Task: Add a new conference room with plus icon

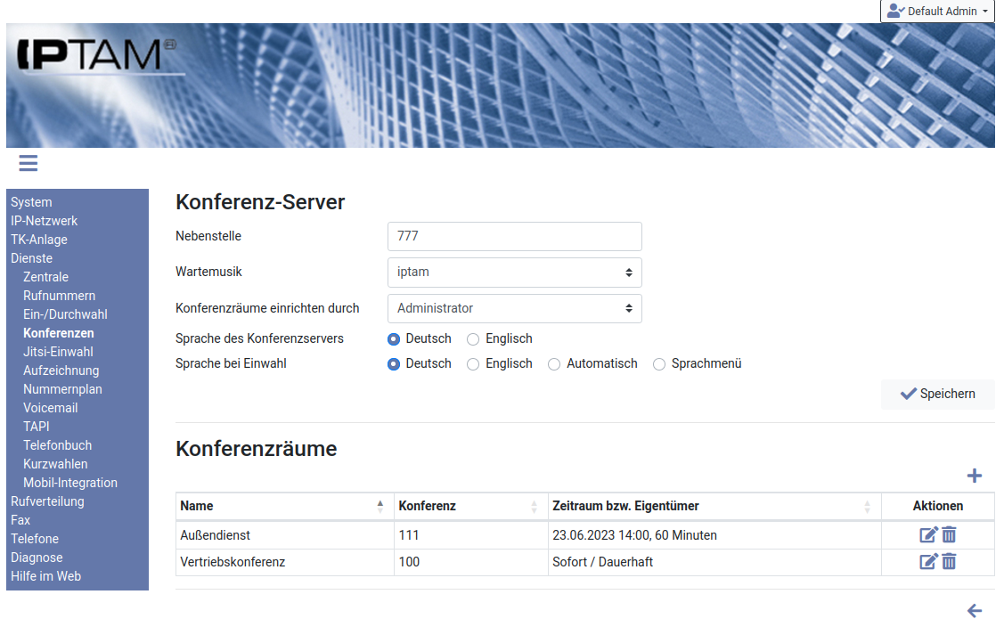Action: coord(974,476)
